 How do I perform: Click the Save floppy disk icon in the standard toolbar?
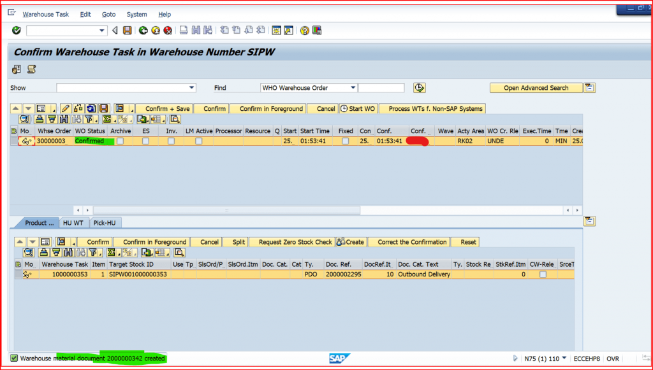(x=128, y=31)
